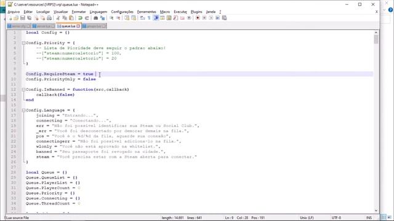Click the Close All documents toolbar icon
The height and width of the screenshot is (221, 394).
42,18
